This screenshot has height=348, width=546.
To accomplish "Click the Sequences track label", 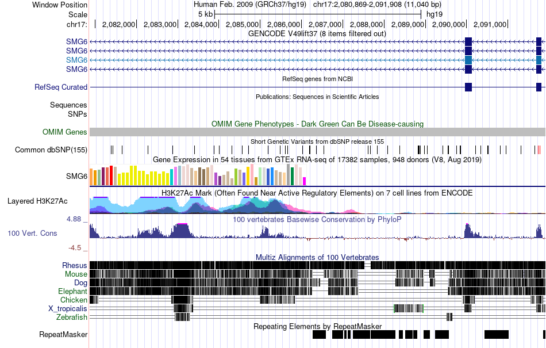I will pos(68,105).
